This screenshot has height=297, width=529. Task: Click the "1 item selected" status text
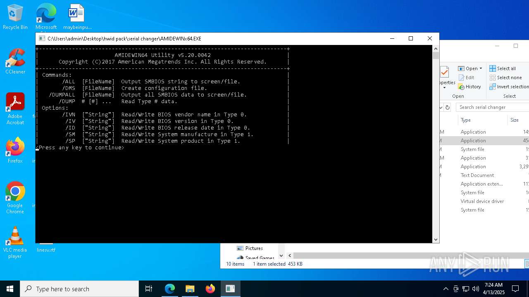[x=269, y=264]
